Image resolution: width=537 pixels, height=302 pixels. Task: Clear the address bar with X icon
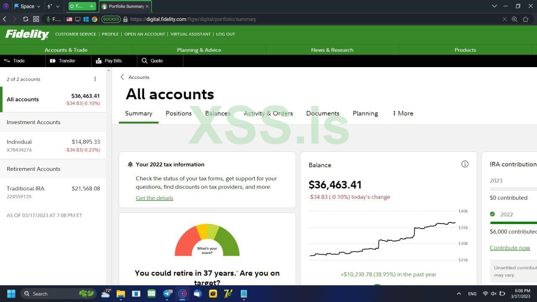(505, 19)
